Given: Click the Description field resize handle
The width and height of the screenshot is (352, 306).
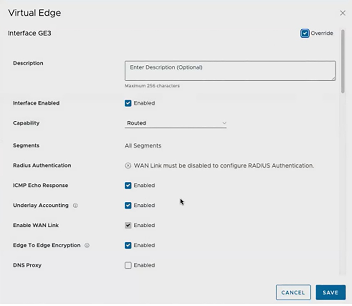Looking at the screenshot, I should (334, 78).
